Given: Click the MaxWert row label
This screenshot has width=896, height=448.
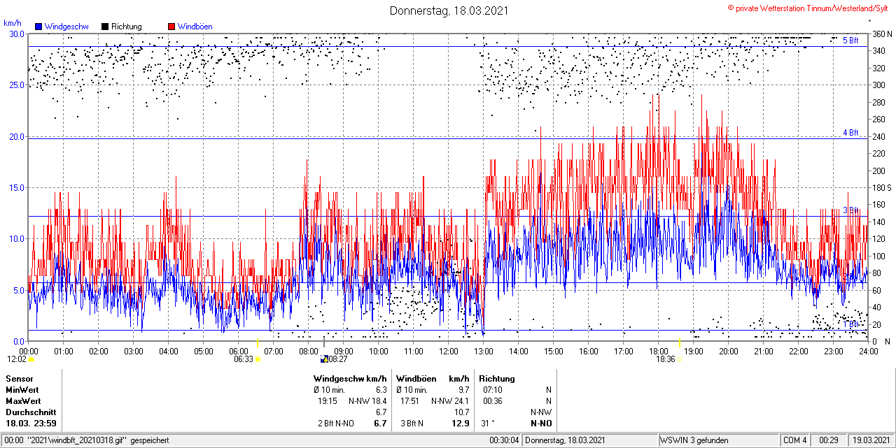Looking at the screenshot, I should pos(23,401).
